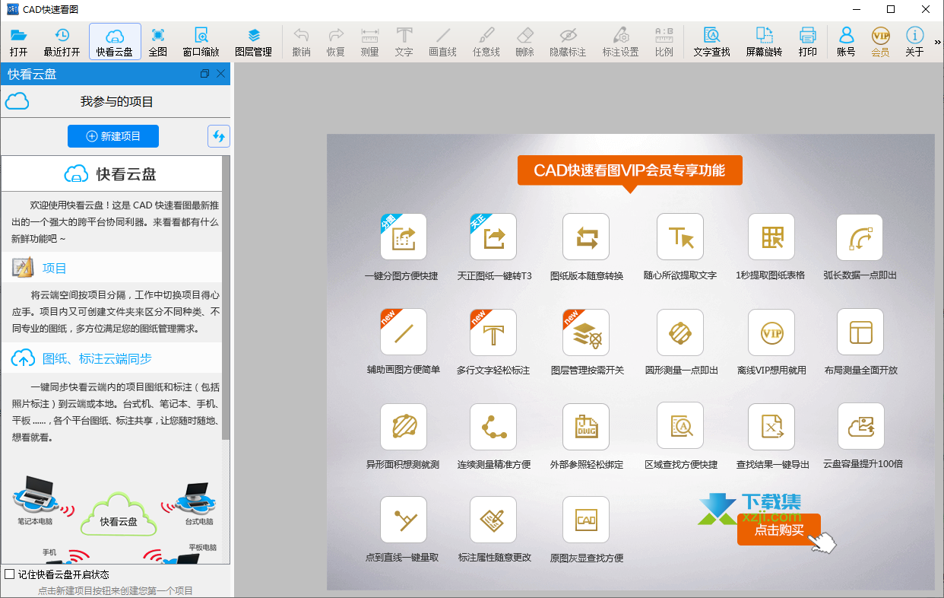Click the 图层管理按需开关 feature icon
Screen dimensions: 944x598
[586, 332]
